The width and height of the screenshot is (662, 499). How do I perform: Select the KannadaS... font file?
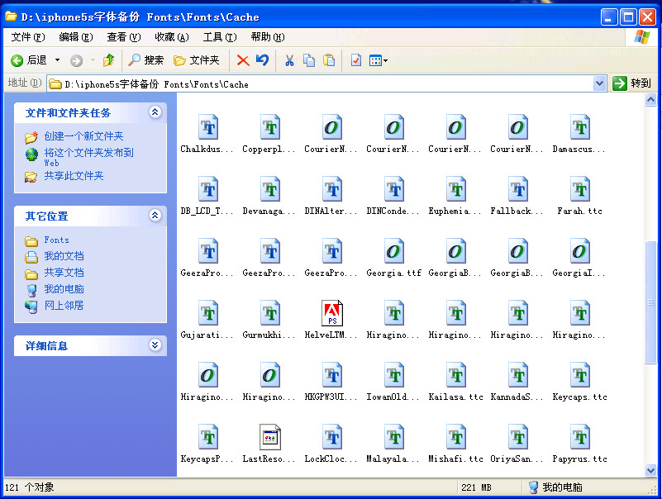point(517,382)
